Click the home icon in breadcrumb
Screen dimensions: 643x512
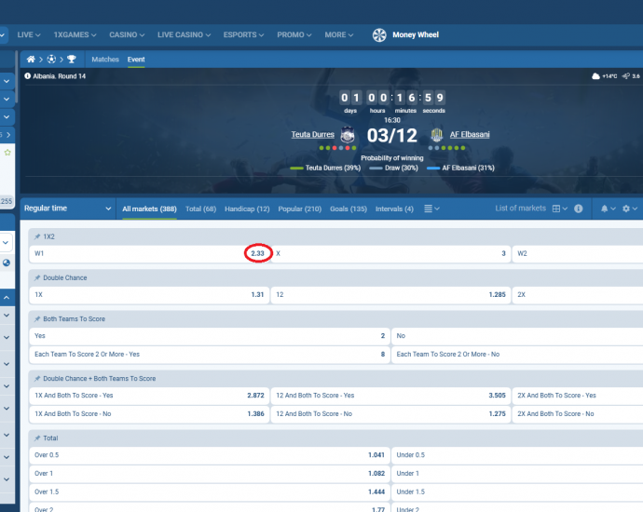(x=31, y=59)
